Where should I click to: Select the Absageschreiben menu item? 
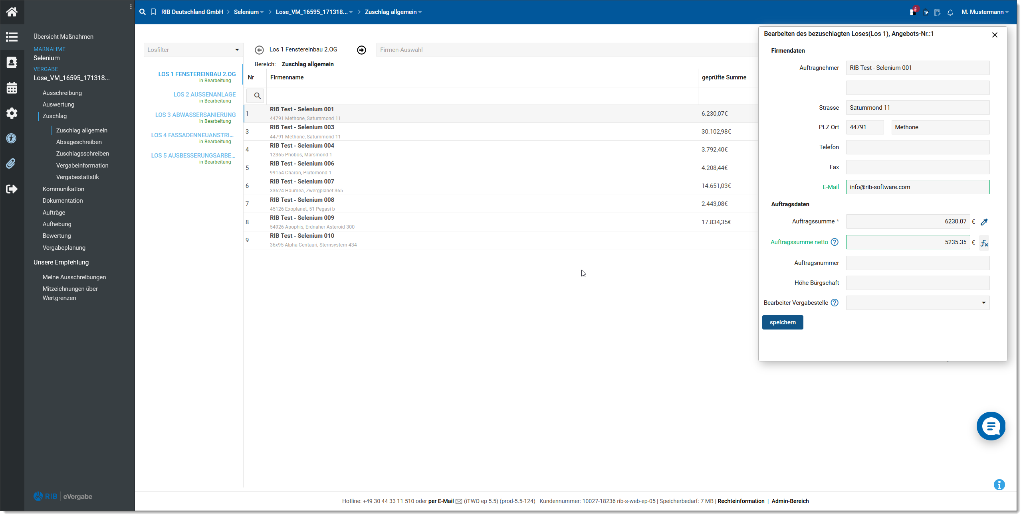coord(79,142)
